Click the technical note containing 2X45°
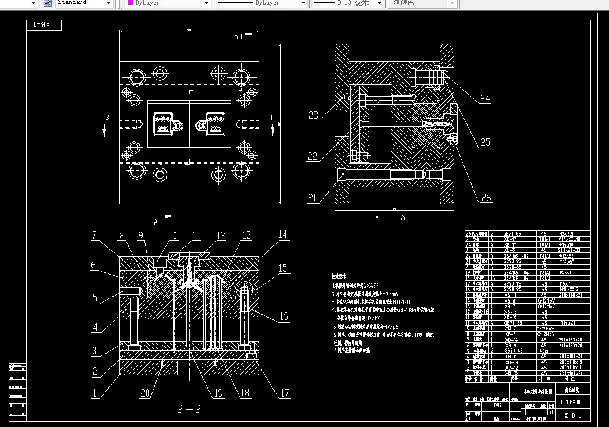The width and height of the screenshot is (609, 427). coord(355,285)
